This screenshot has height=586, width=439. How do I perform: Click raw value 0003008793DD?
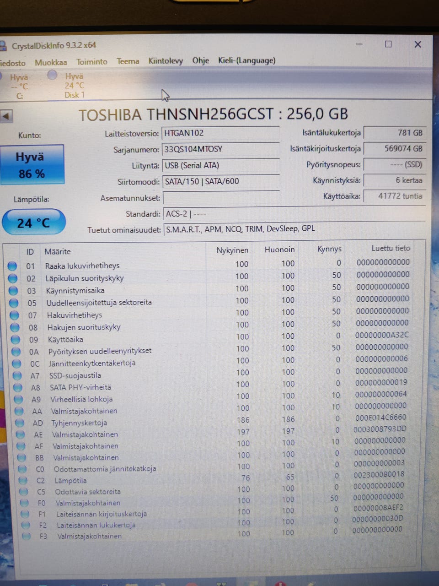[x=380, y=429]
